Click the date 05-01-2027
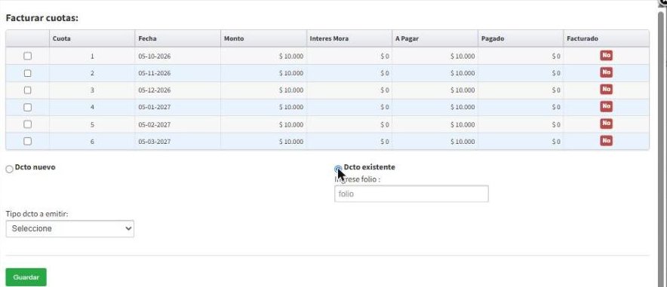667x287 pixels. pos(155,108)
